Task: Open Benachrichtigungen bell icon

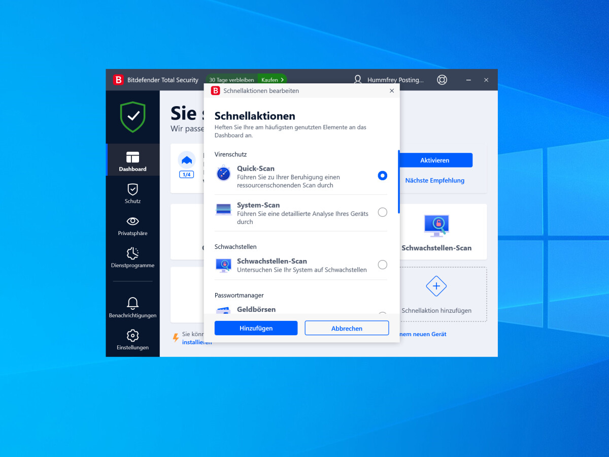Action: tap(132, 304)
